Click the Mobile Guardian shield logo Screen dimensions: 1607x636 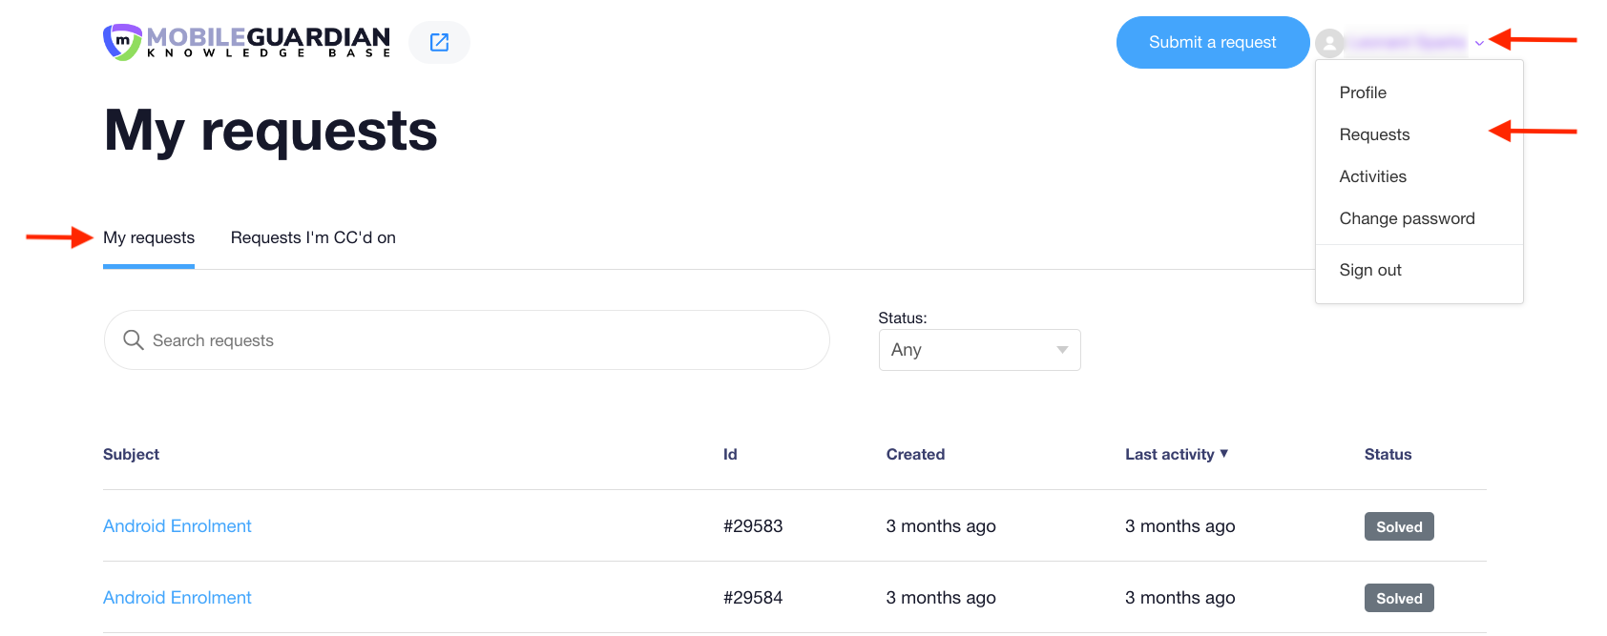pos(122,42)
